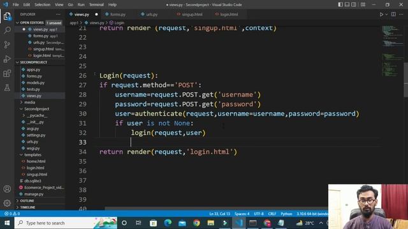Open db.sqlite3 in the file tree
This screenshot has height=229, width=408.
(33, 181)
